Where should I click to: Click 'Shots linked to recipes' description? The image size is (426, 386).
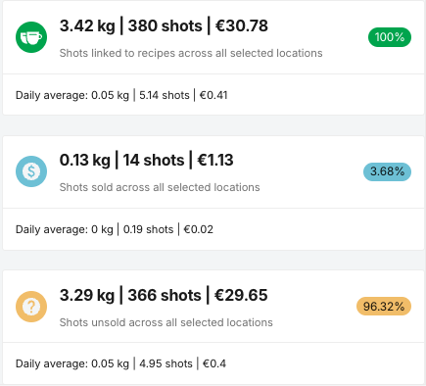[x=191, y=53]
